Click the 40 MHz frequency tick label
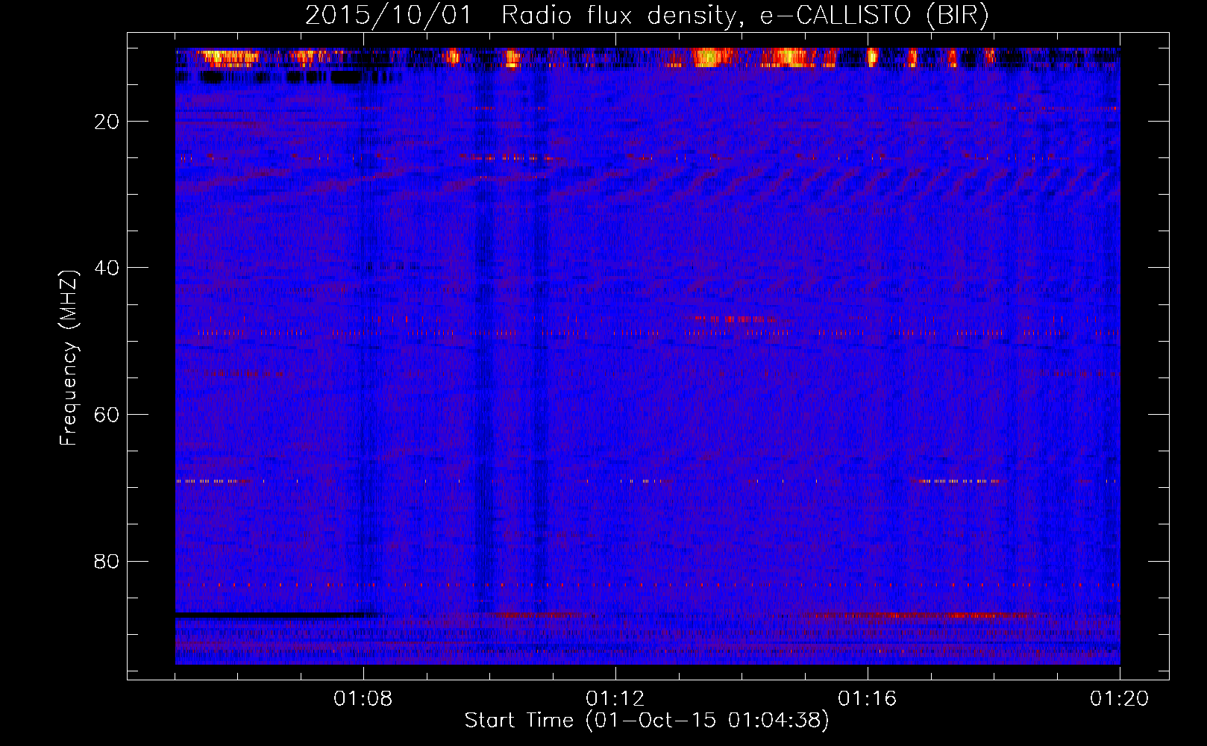 pos(107,268)
